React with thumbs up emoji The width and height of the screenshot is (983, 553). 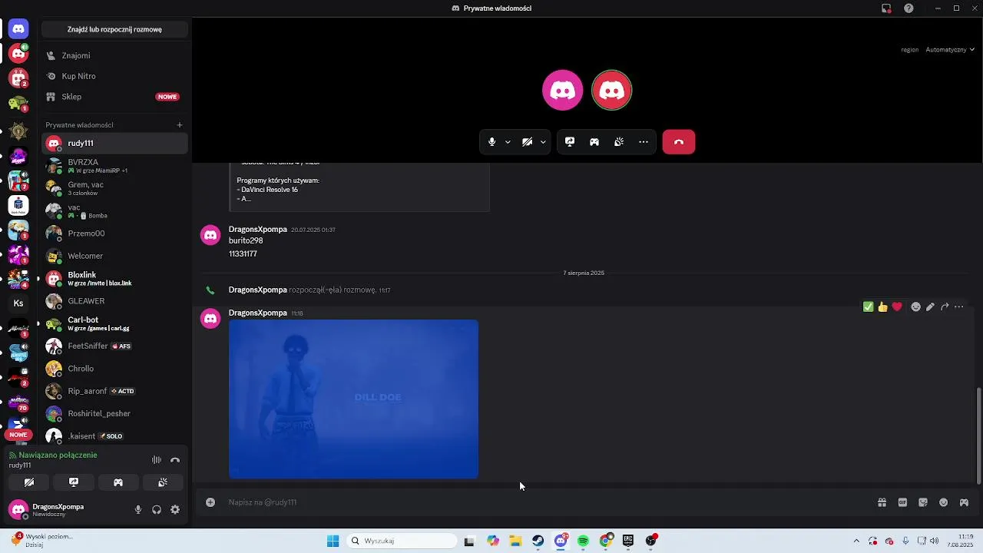[883, 307]
